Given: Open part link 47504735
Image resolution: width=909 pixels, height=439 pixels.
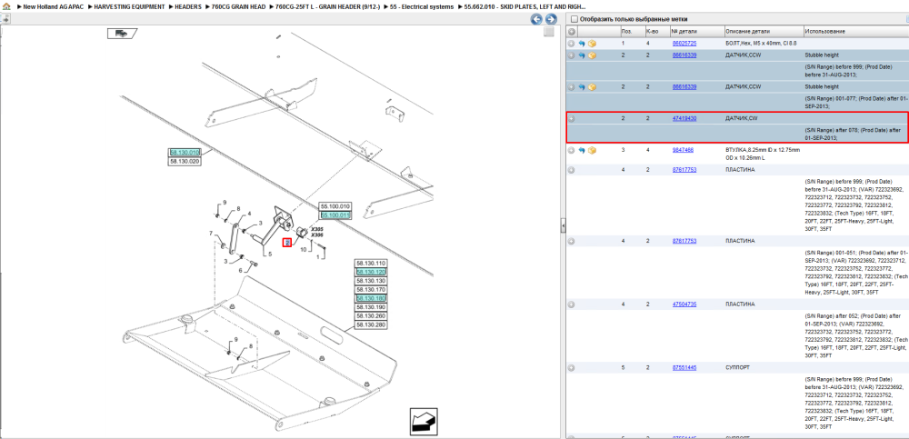Looking at the screenshot, I should tap(684, 304).
